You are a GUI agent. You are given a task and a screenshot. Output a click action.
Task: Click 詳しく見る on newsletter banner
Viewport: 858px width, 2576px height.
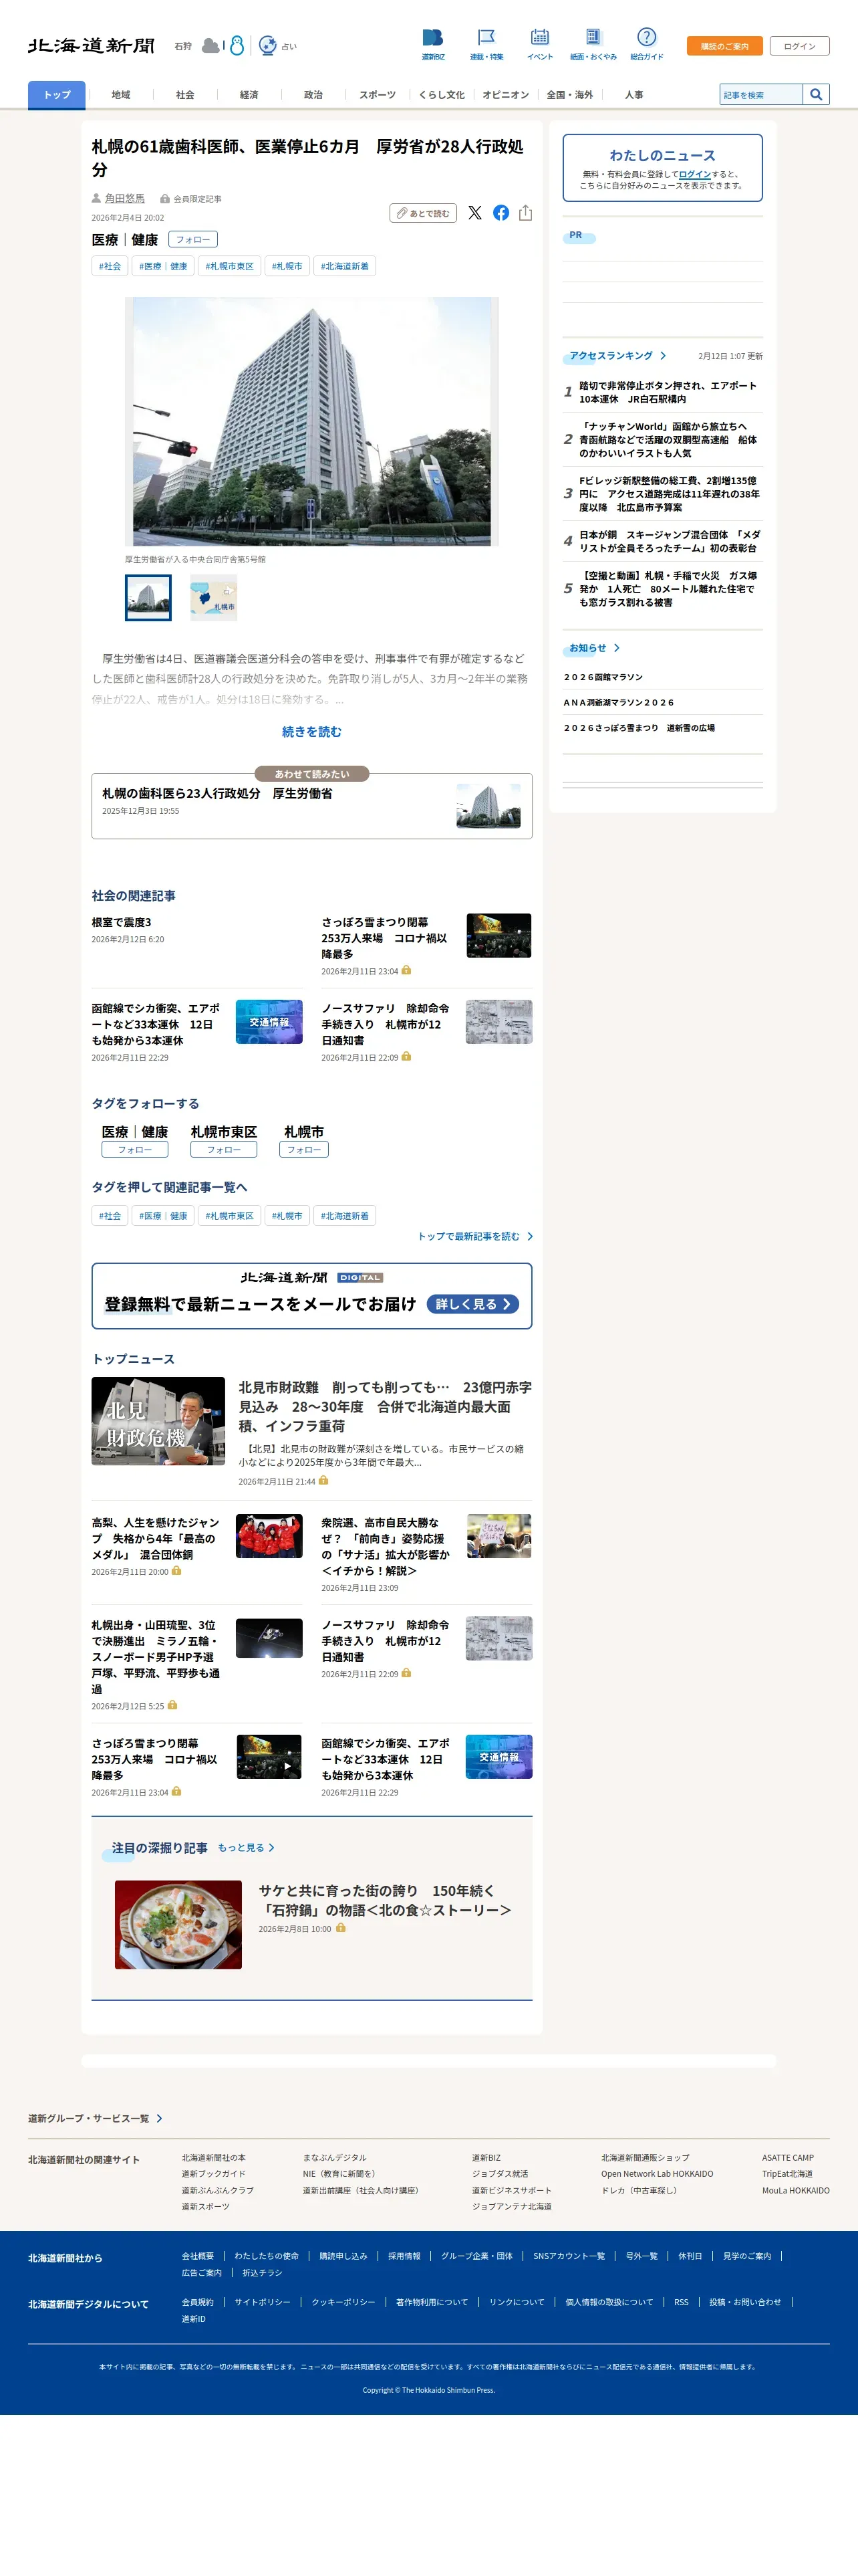472,1304
